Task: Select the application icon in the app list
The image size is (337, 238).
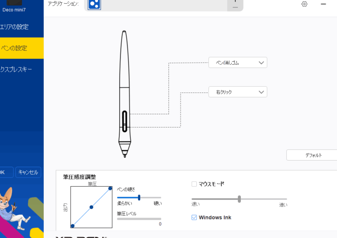Action: coord(94,4)
